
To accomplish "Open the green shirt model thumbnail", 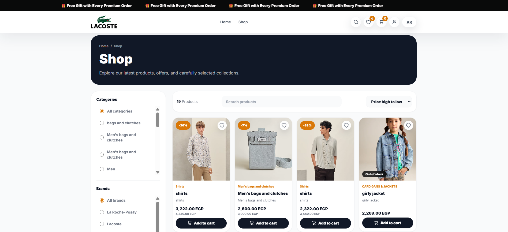I will (x=325, y=149).
